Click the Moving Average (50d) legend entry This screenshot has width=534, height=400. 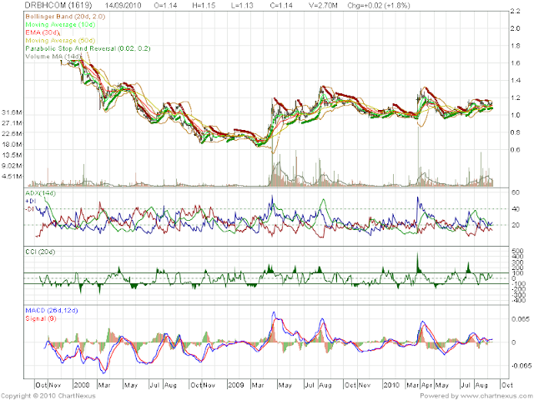click(x=60, y=41)
